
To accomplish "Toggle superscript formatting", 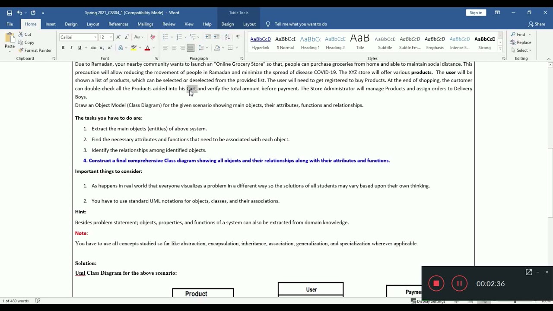I will [x=110, y=48].
